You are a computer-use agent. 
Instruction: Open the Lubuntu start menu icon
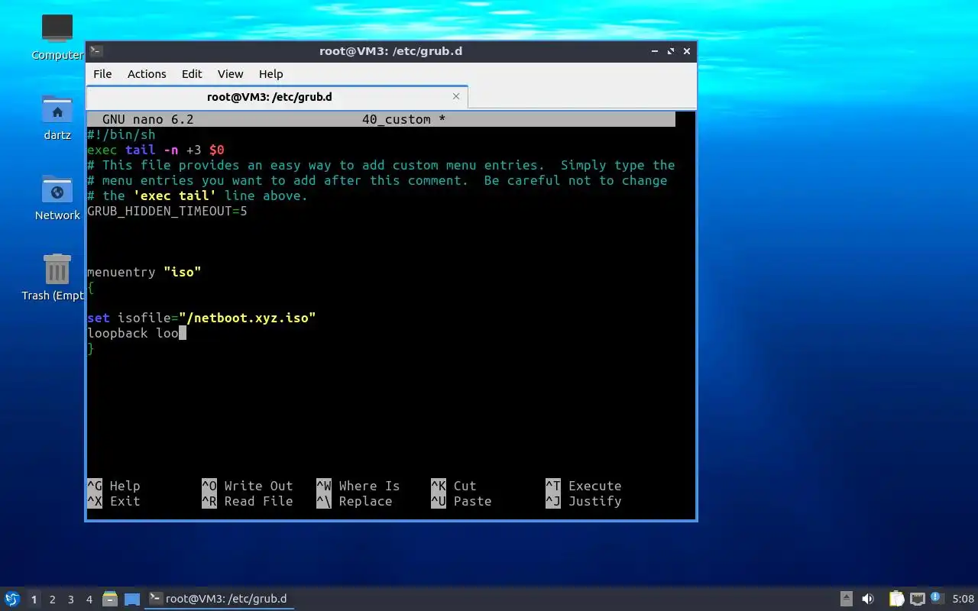pos(12,599)
